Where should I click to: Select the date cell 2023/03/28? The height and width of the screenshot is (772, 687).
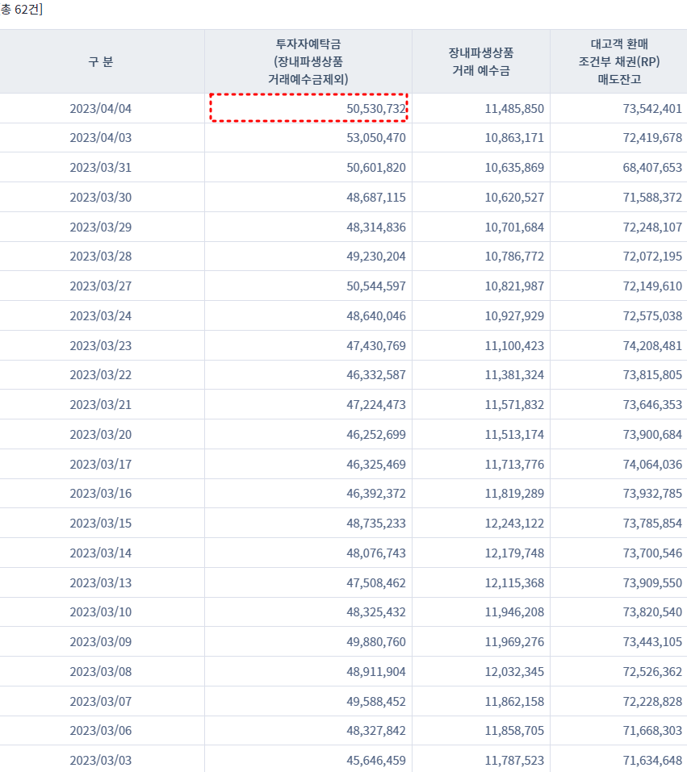click(x=101, y=256)
